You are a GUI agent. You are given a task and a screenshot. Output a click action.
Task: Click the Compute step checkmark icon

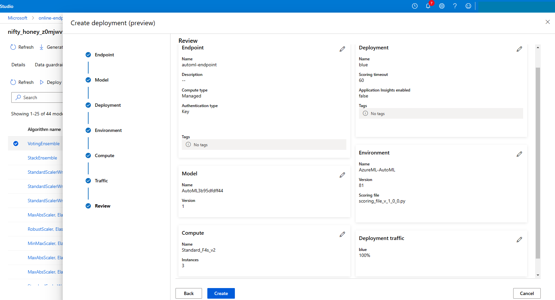(x=88, y=155)
